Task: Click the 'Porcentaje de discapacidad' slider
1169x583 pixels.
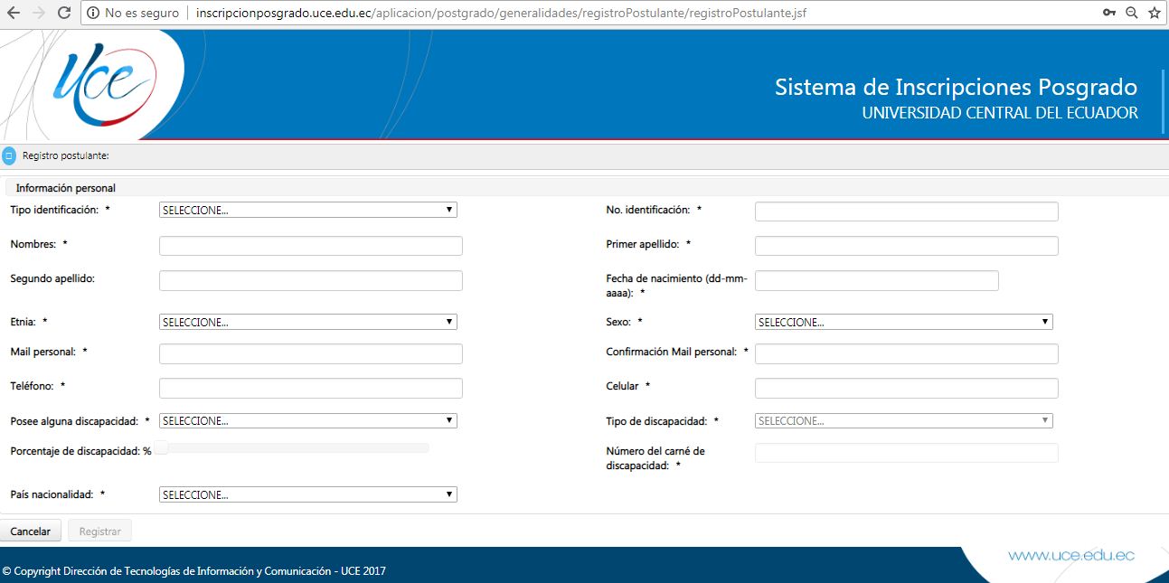Action: click(x=291, y=447)
